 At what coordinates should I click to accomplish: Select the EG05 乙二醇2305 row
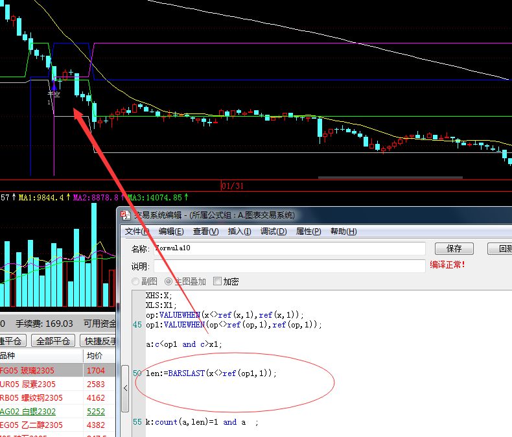(x=58, y=425)
